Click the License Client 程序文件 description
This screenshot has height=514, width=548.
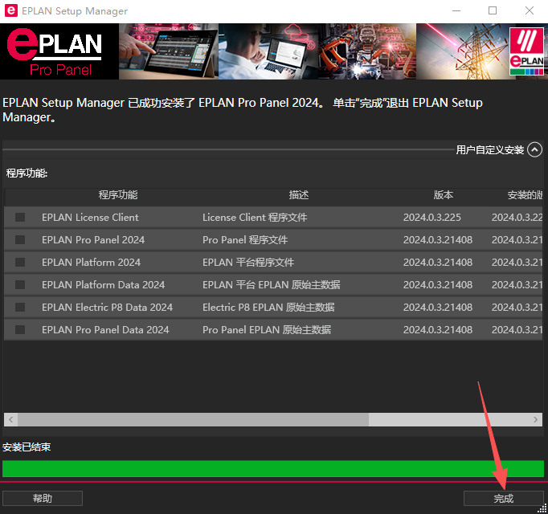coord(255,218)
